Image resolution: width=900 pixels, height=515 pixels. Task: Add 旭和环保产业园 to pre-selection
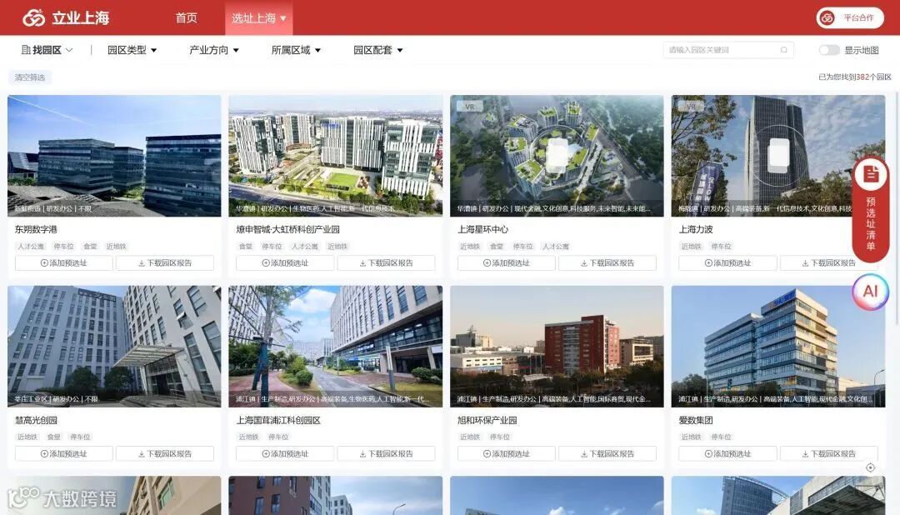(x=507, y=453)
